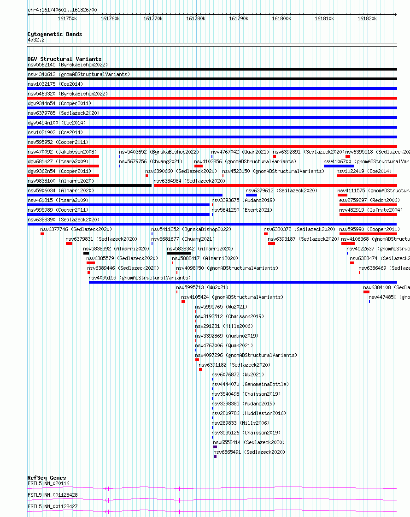Click the dgv5454n100 (Coe2014) label
Viewport: 410px width, 517px height.
(x=57, y=123)
